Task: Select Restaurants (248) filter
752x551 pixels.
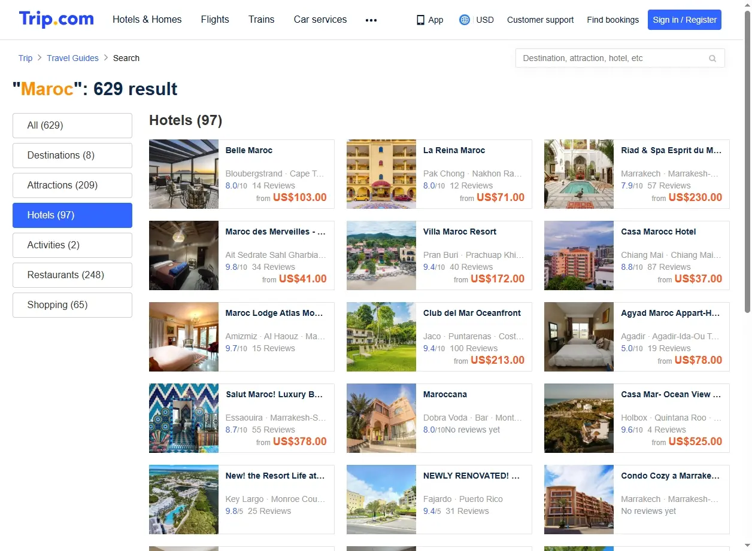Action: (x=72, y=275)
